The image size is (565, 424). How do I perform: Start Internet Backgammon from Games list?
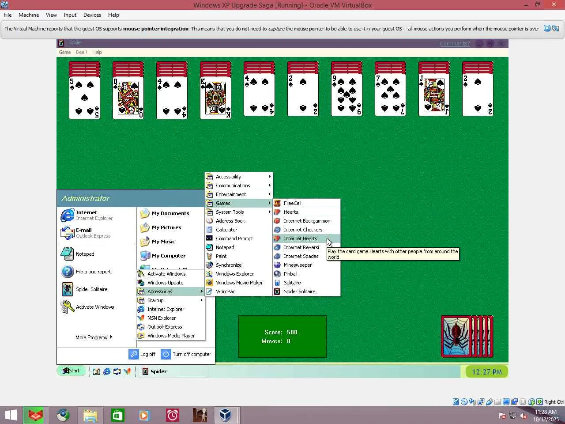tap(307, 221)
